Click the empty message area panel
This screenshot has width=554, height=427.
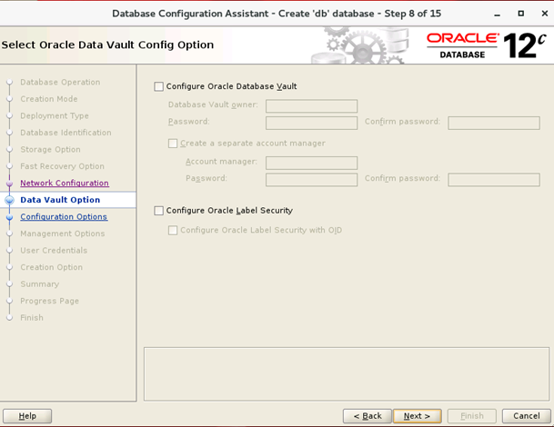347,374
